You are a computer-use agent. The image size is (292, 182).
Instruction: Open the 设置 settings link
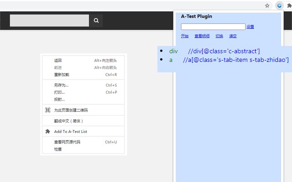tap(250, 27)
